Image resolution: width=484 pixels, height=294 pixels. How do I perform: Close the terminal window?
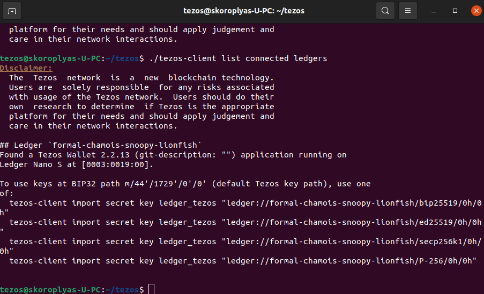pos(475,11)
